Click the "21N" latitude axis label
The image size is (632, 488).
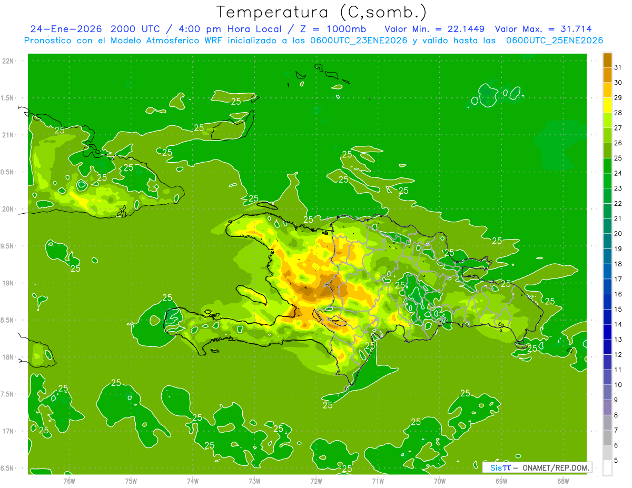8,135
